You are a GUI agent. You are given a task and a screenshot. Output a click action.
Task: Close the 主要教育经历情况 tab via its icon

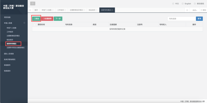84,10
